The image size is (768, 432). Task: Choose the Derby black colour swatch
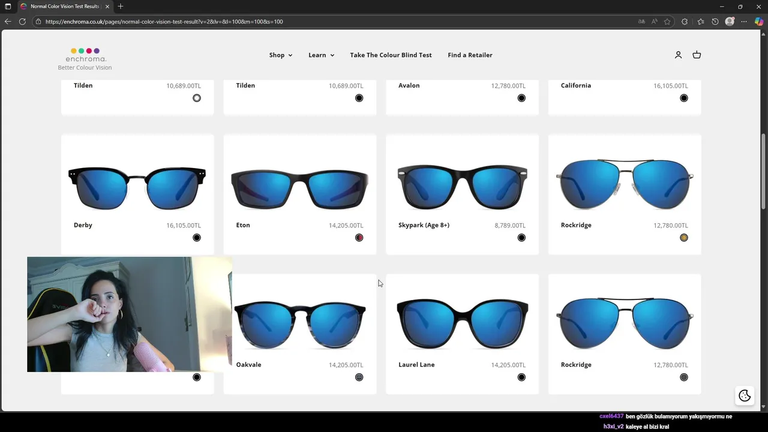point(197,238)
